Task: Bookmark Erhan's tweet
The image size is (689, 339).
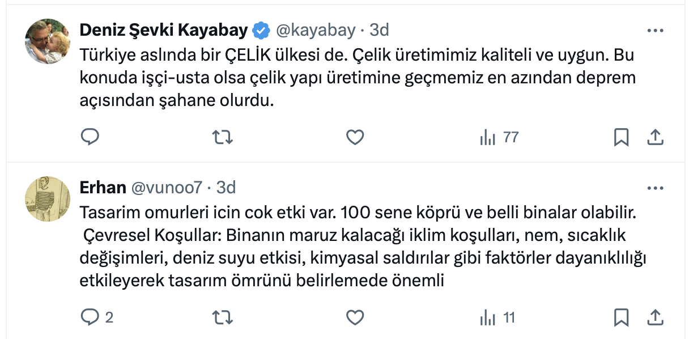Action: click(622, 317)
